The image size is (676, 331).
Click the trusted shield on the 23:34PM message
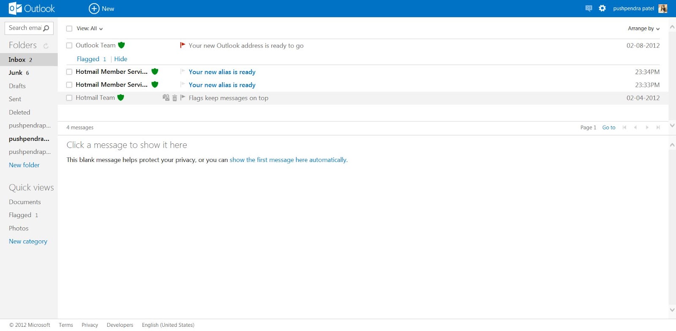[x=155, y=71]
